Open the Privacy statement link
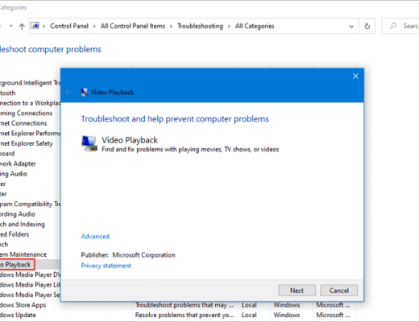Viewport: 419px width, 322px height. 106,266
